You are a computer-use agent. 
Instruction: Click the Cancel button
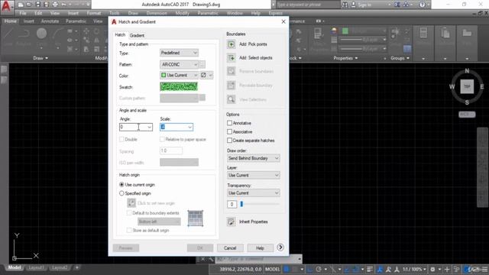point(230,247)
